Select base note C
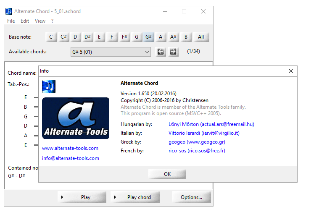This screenshot has width=319, height=212. [51, 37]
